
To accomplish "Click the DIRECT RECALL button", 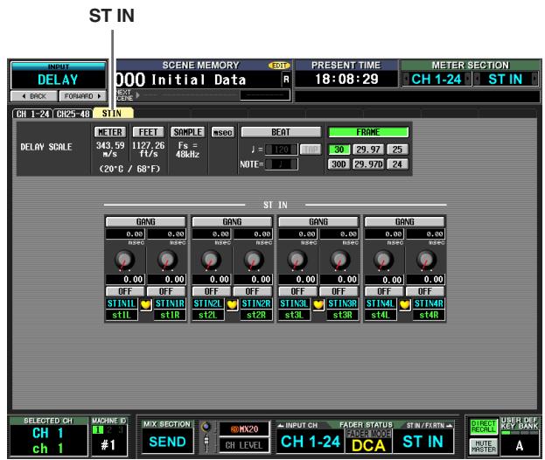I will pyautogui.click(x=483, y=427).
